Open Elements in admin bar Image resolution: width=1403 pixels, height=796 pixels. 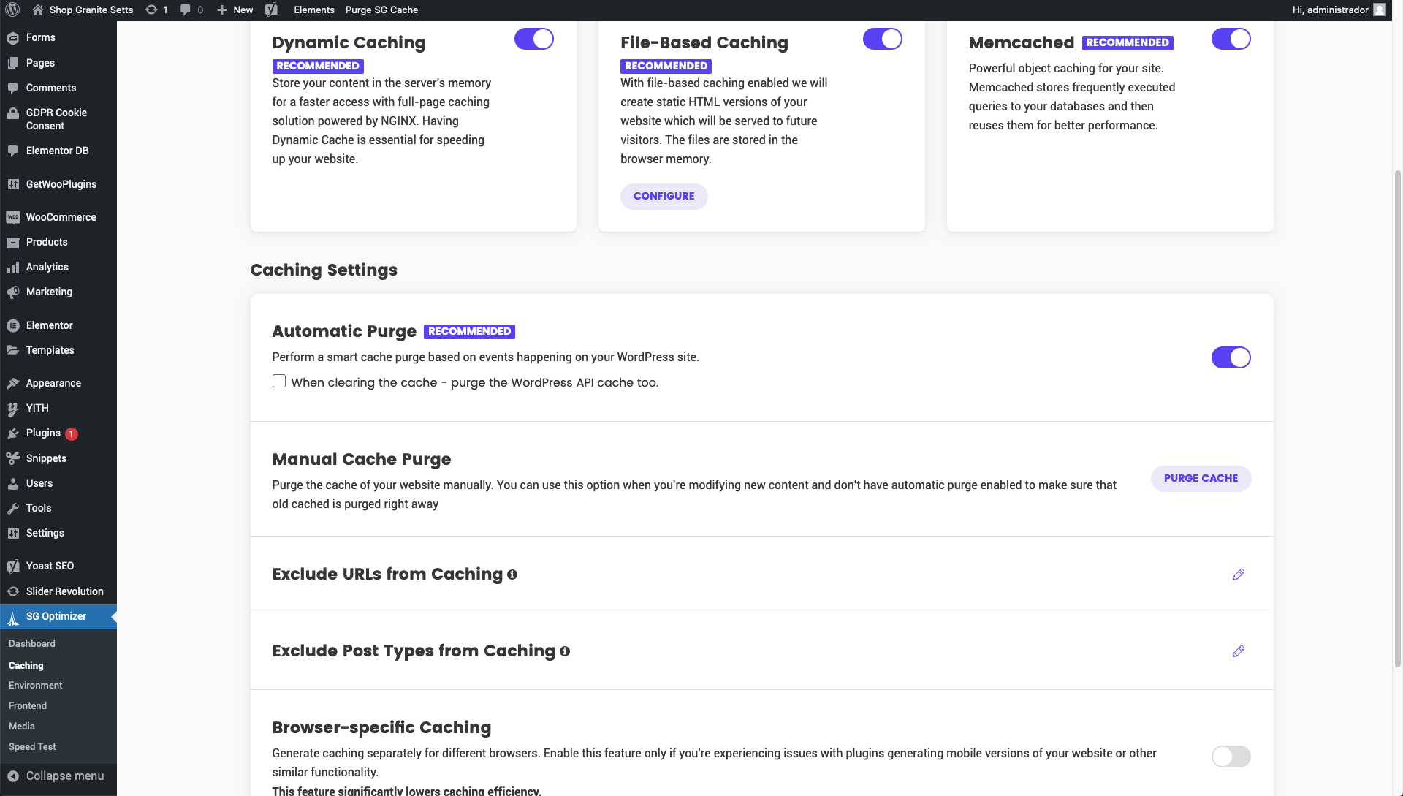pyautogui.click(x=314, y=10)
